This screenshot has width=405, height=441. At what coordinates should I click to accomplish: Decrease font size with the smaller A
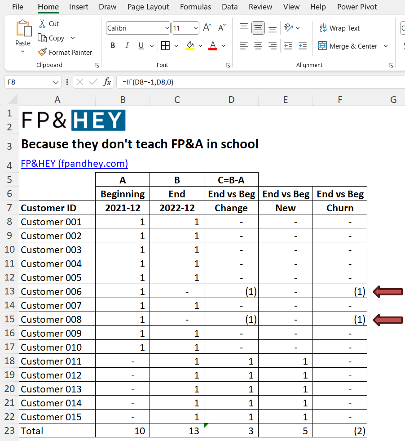click(222, 27)
